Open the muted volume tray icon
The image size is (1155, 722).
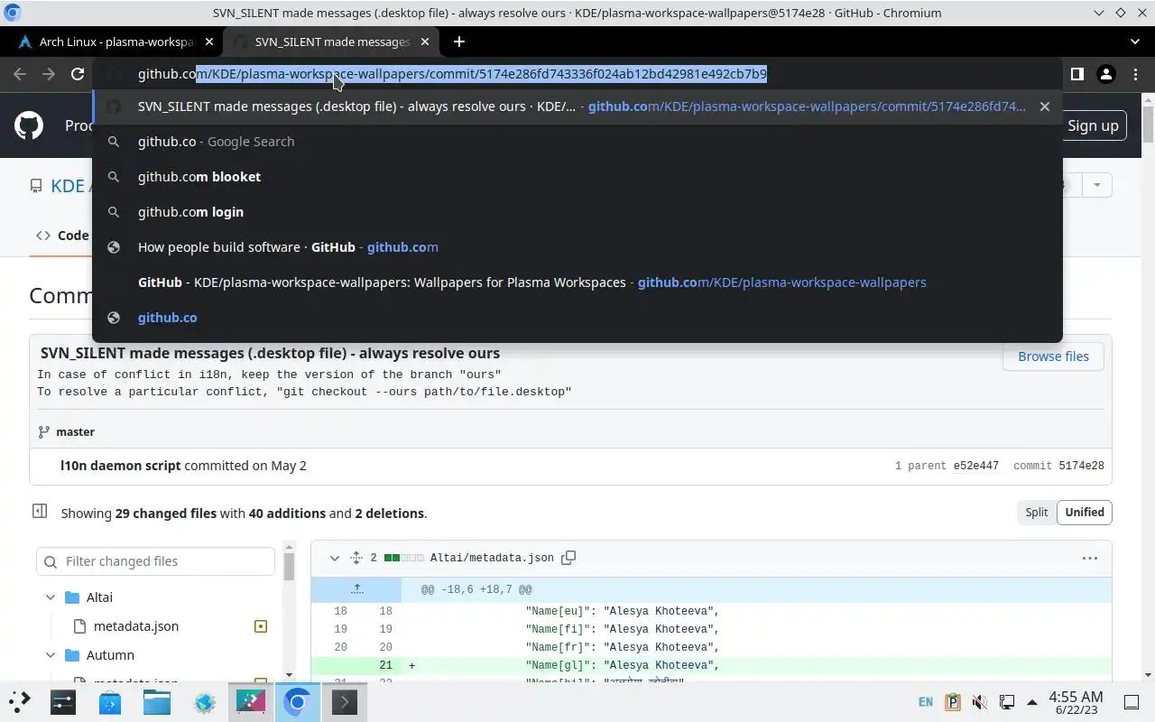[x=980, y=702]
